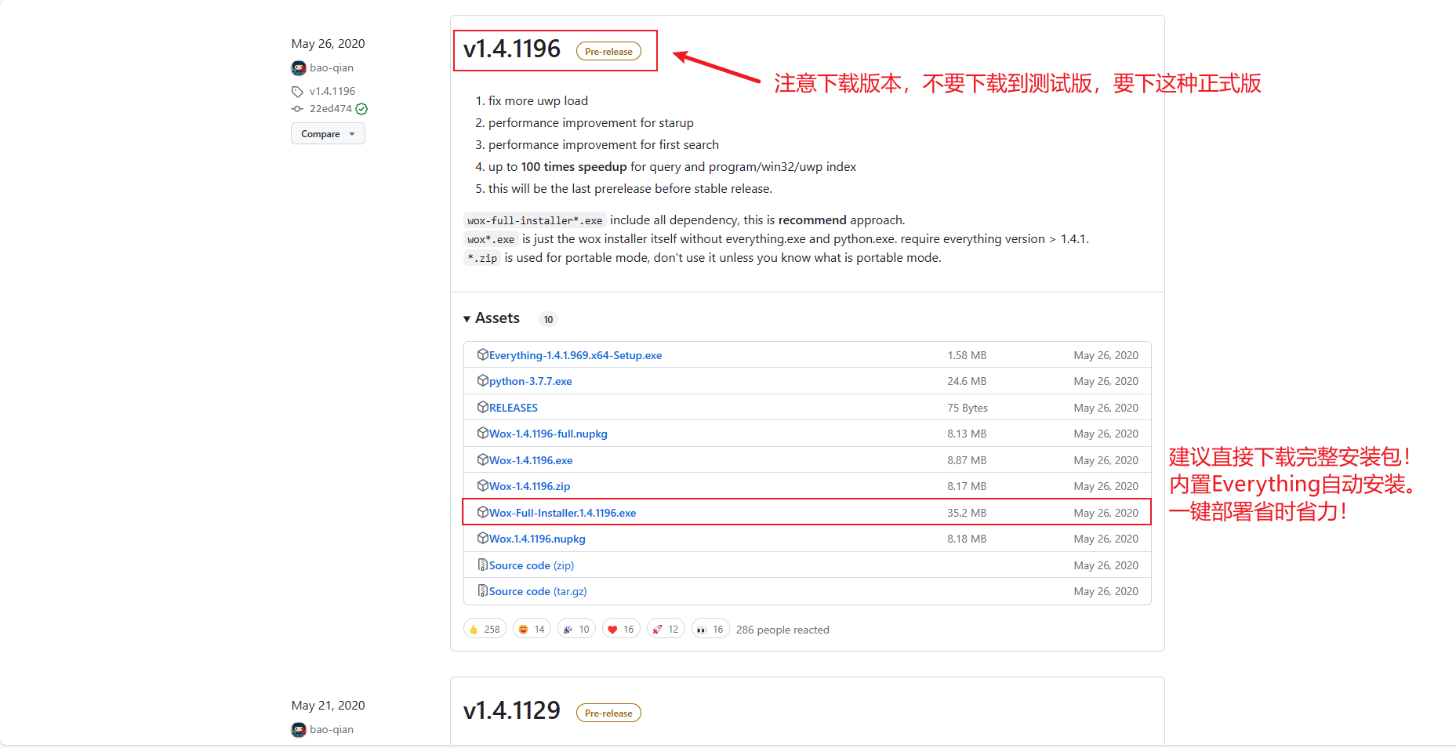Open the v1.4.1196 tag link in sidebar
This screenshot has width=1456, height=748.
pyautogui.click(x=332, y=92)
